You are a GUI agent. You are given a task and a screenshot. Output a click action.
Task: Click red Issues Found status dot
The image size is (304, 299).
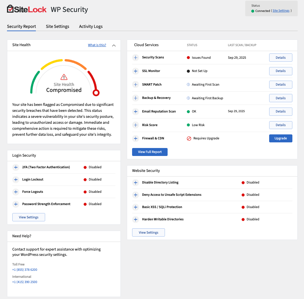(x=188, y=58)
